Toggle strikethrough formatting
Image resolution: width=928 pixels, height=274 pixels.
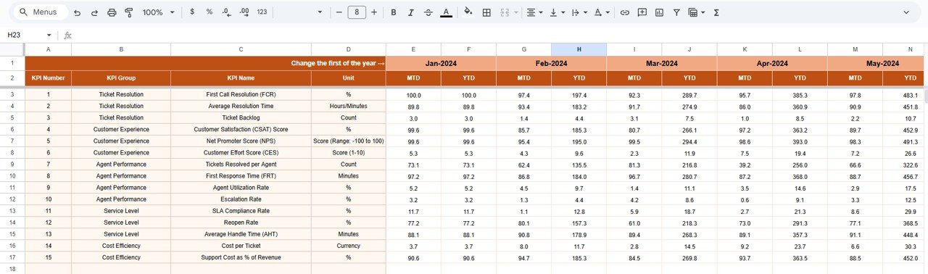(428, 12)
